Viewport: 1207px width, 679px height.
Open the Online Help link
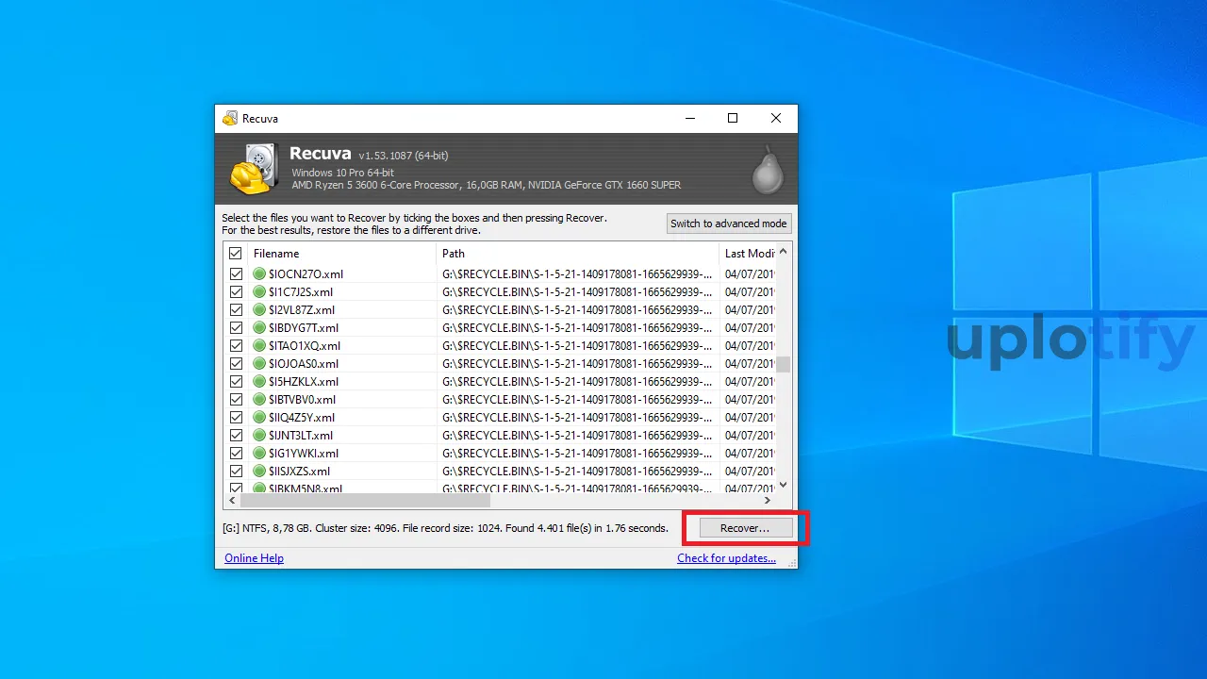pyautogui.click(x=254, y=558)
